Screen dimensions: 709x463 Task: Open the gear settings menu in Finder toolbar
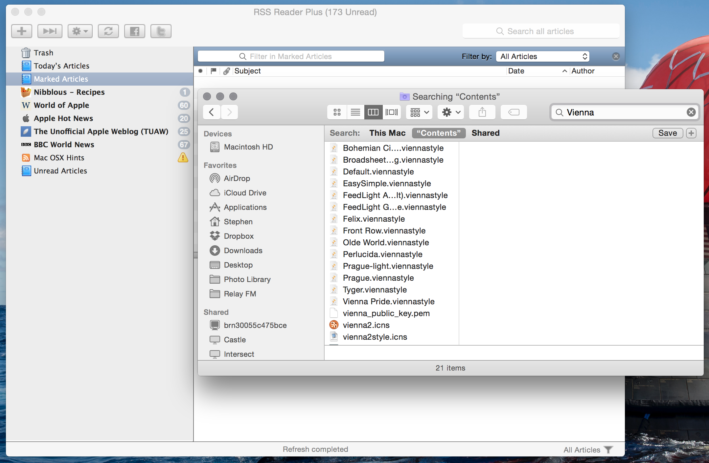(450, 112)
